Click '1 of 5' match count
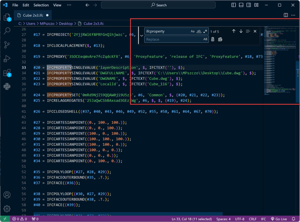The image size is (300, 222). coord(214,32)
